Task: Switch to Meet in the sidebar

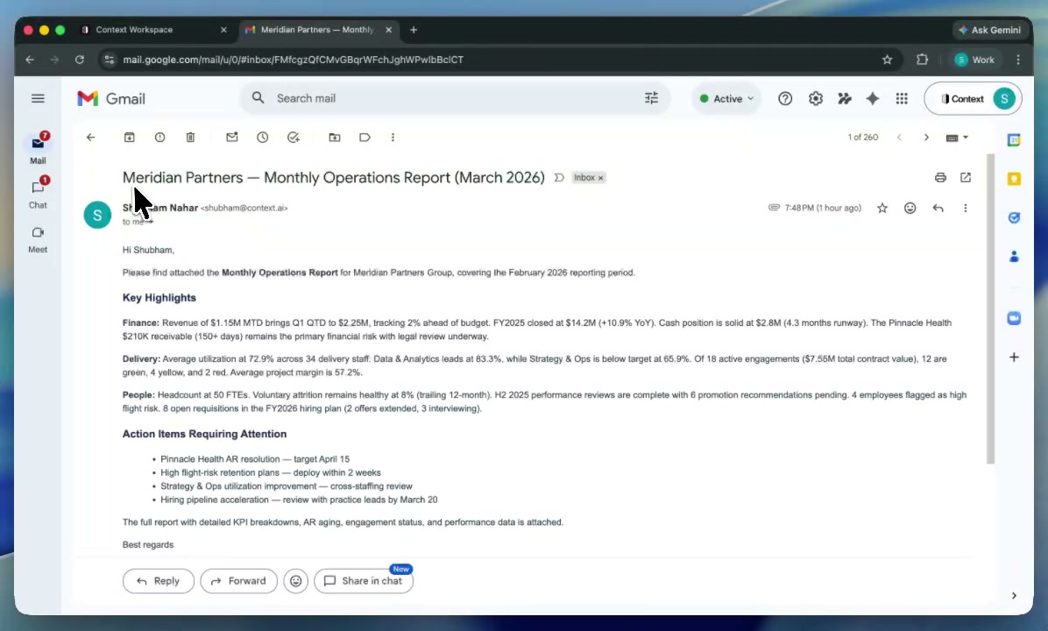Action: tap(38, 238)
